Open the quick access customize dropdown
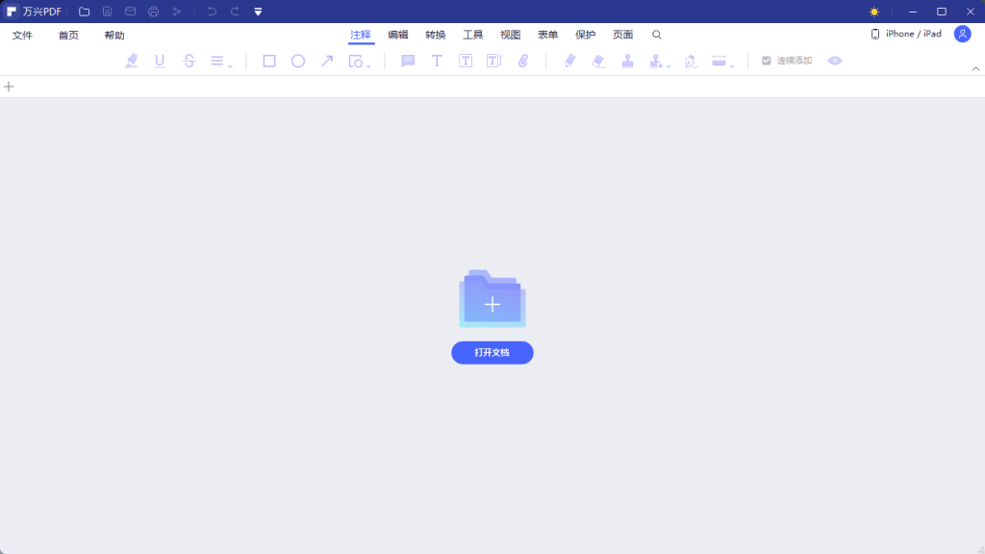 258,12
